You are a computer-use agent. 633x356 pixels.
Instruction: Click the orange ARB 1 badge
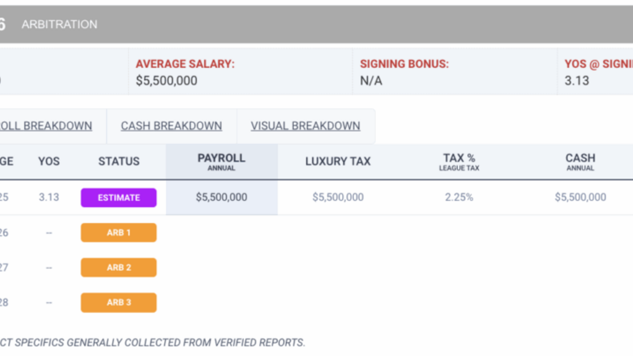pos(119,233)
